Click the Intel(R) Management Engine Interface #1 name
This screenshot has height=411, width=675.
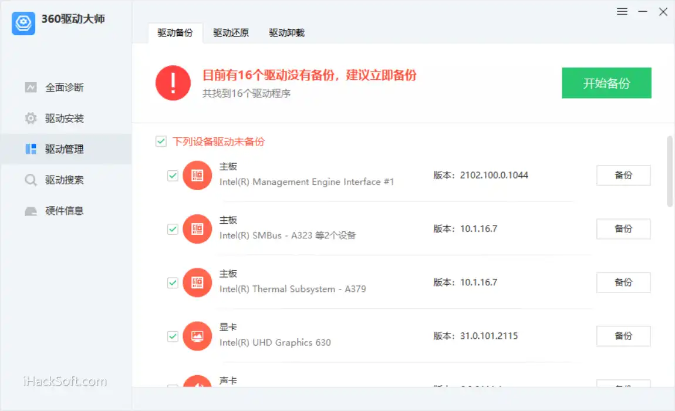pos(306,182)
